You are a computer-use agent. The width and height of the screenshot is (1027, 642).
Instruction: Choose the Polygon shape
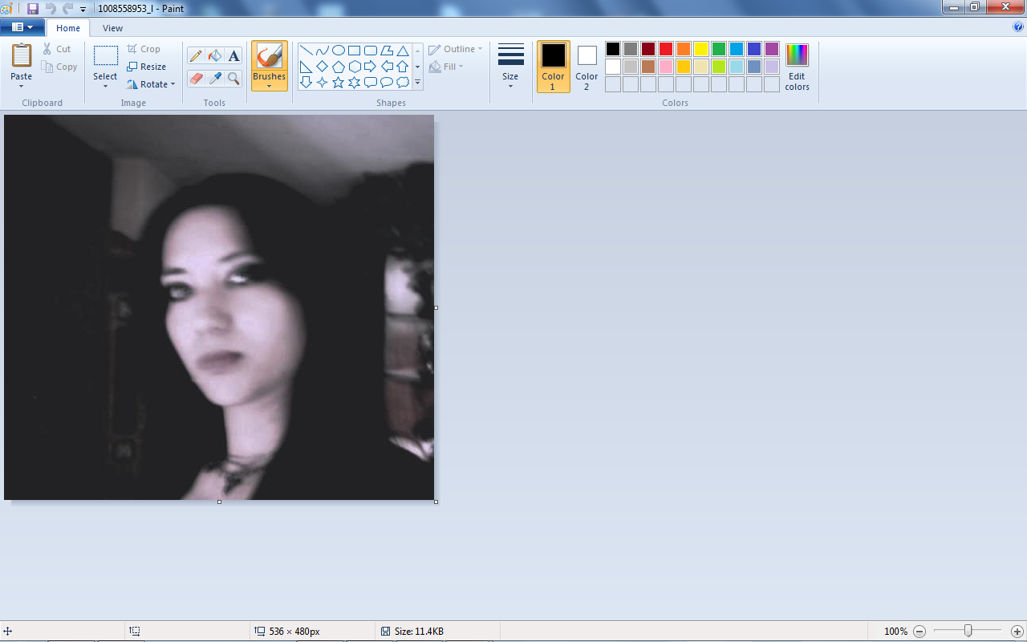[x=387, y=51]
